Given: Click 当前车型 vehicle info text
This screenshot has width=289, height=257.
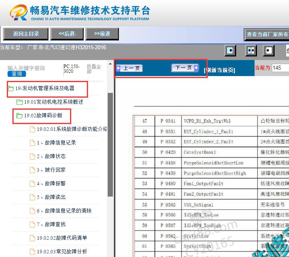Looking at the screenshot, I should tap(53, 47).
